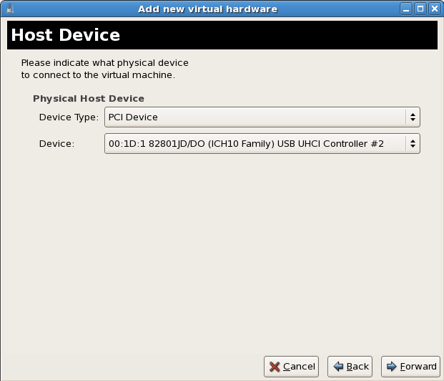Click the left arrow icon on Back
Image resolution: width=444 pixels, height=381 pixels.
338,367
